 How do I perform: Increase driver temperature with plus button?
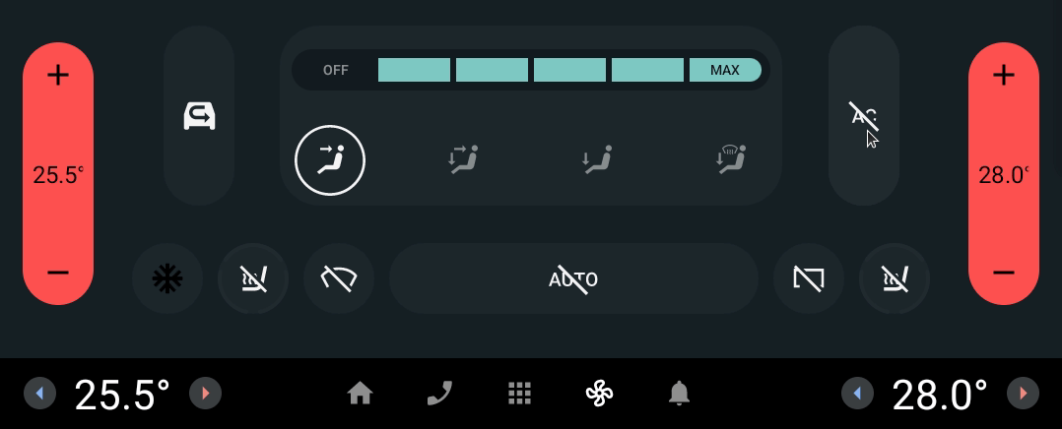[58, 75]
